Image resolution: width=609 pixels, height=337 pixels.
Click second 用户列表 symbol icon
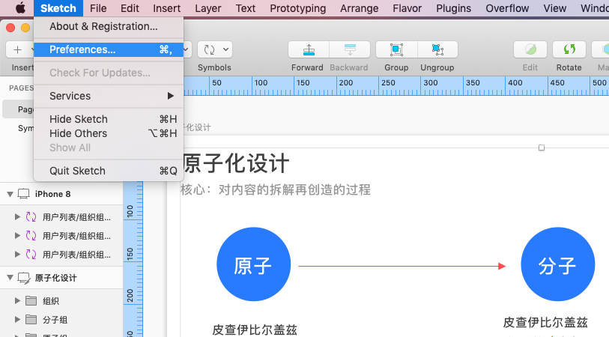point(31,235)
